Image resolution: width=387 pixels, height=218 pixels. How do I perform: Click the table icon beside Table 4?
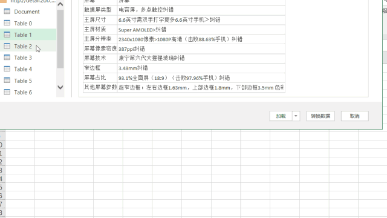click(x=7, y=68)
